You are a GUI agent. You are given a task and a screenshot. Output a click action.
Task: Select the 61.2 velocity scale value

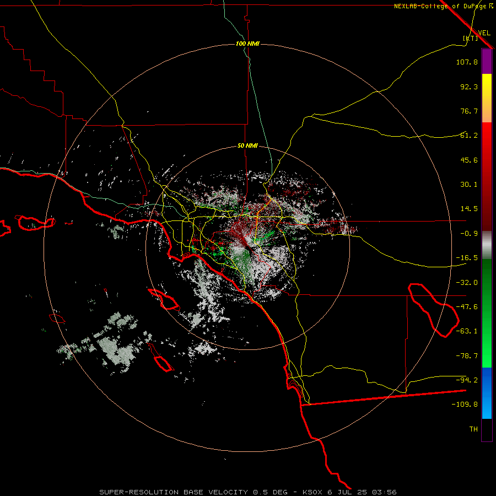pos(469,136)
